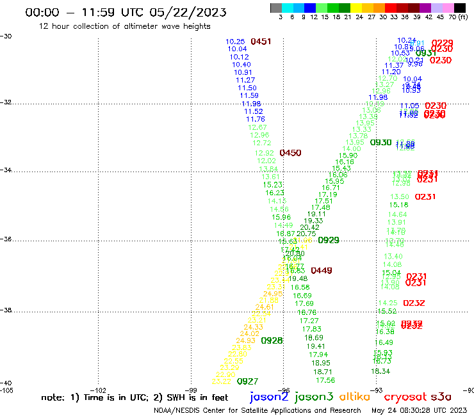Screen dimensions: 474x416
Task: Click the wave height value 14.25
Action: [x=388, y=303]
